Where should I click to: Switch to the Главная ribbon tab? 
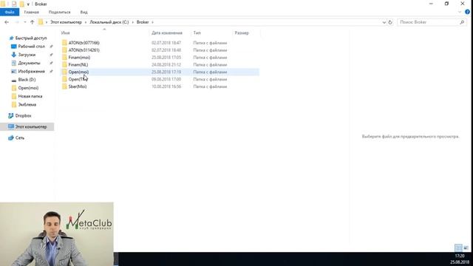[x=31, y=12]
